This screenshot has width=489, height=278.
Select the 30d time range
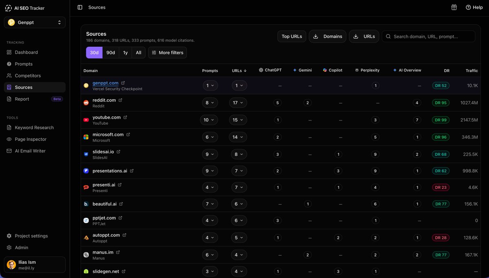pyautogui.click(x=94, y=53)
